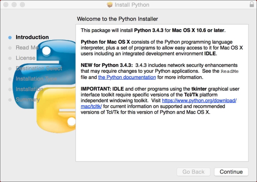Select the Destination Select step
257x182 pixels.
(x=39, y=68)
